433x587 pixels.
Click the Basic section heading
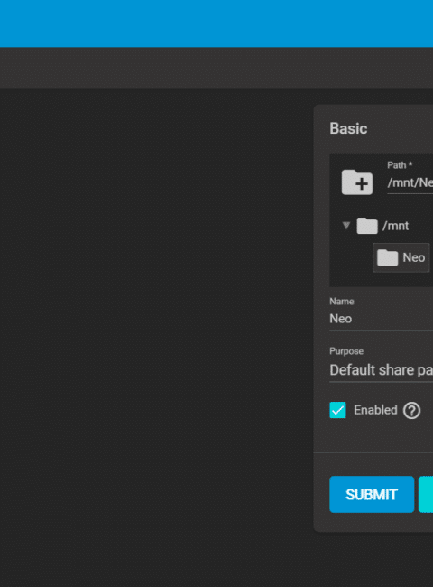tap(348, 128)
